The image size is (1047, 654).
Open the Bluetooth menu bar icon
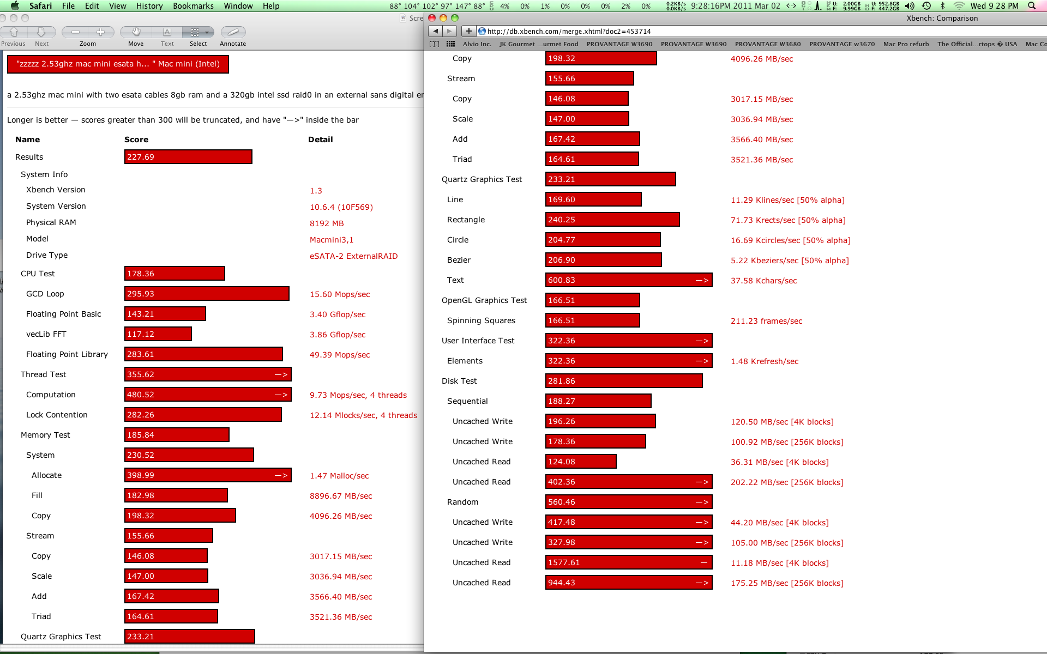943,5
